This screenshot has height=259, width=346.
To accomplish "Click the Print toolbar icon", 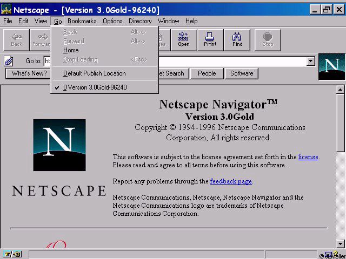I will tap(210, 40).
